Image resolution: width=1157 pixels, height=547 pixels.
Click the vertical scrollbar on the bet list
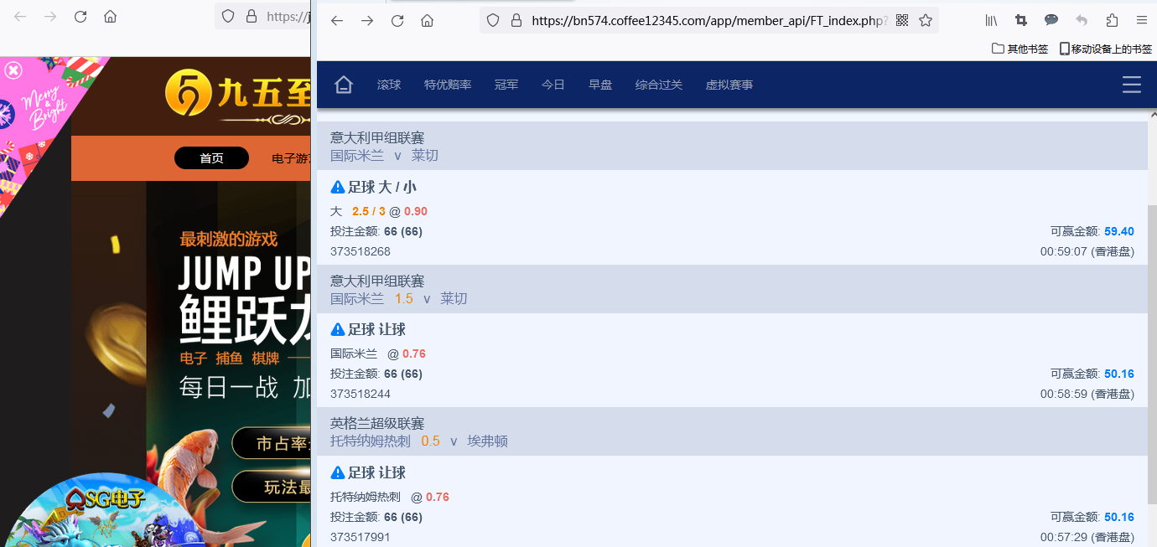(1152, 335)
